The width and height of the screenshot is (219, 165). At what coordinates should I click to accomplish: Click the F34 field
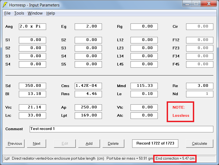pyautogui.click(x=200, y=56)
